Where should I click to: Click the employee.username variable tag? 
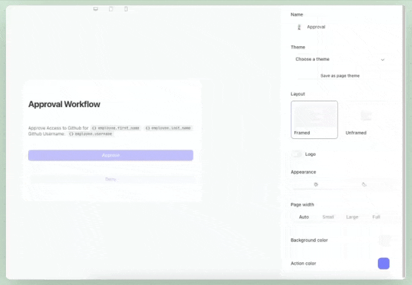90,134
